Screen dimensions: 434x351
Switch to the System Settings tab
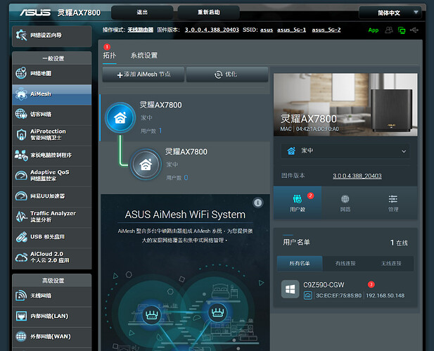point(144,56)
